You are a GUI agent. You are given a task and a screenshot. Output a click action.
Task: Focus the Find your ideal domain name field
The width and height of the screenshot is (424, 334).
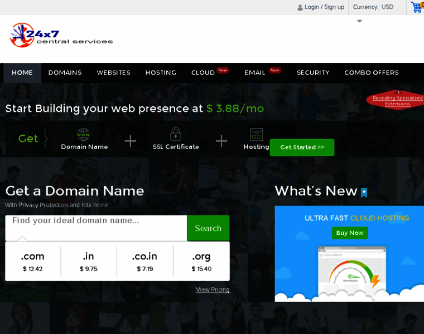pyautogui.click(x=96, y=228)
